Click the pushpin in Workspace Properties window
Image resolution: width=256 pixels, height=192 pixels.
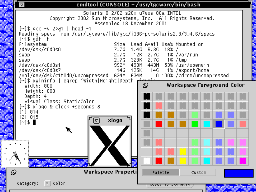(14, 172)
